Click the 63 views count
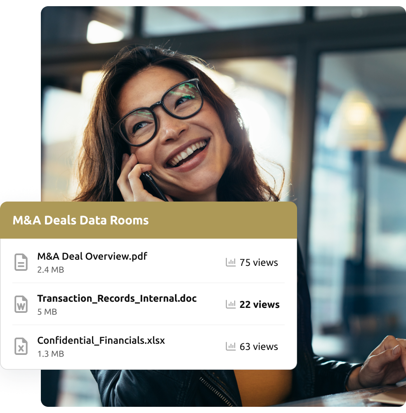The image size is (406, 413). [x=259, y=347]
